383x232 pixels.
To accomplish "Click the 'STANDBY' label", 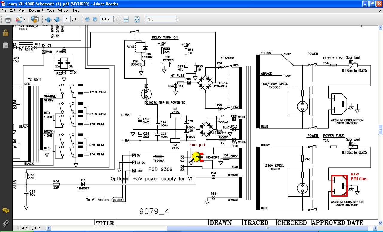I will point(228,58).
